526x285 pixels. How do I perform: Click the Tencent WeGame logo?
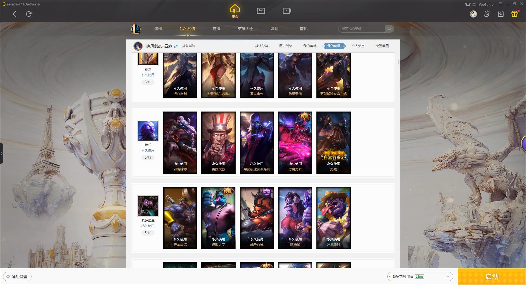[x=21, y=4]
